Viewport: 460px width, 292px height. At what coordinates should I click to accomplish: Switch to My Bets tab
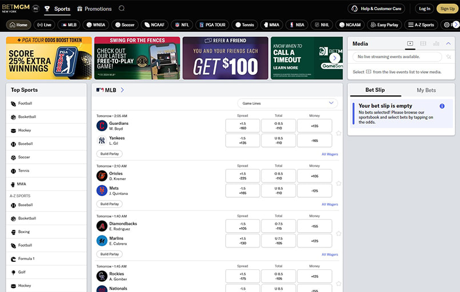(426, 90)
